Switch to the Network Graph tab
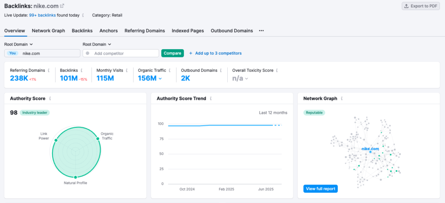The image size is (445, 203). 48,31
